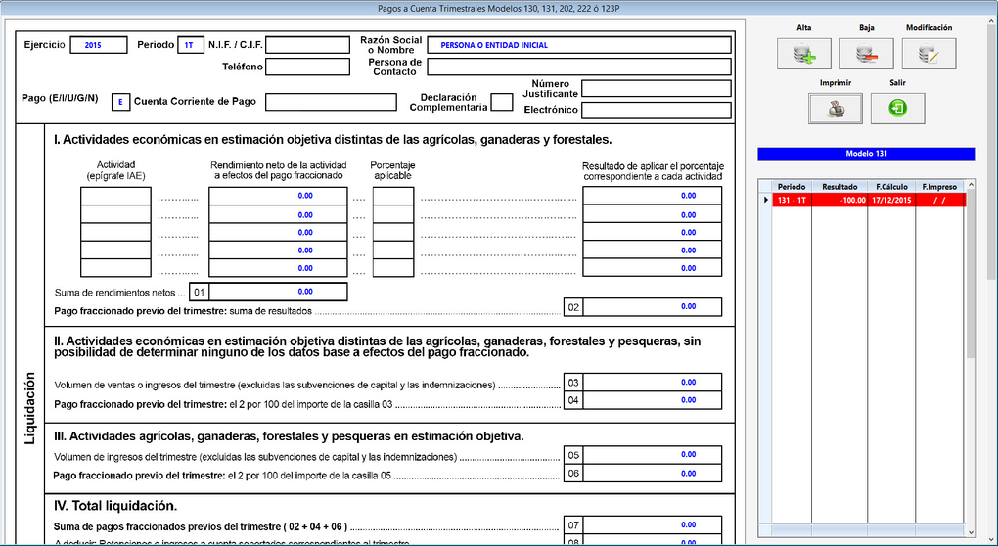
Task: Click the 17/12/2015 F.Cálculo cell
Action: click(x=891, y=200)
